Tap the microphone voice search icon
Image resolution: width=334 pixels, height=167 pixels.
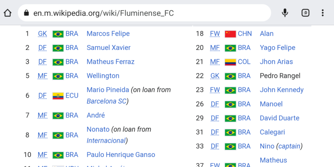click(285, 13)
